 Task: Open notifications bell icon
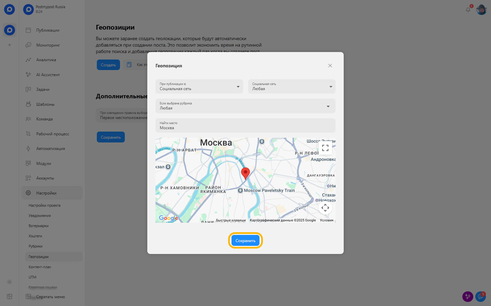pyautogui.click(x=468, y=10)
